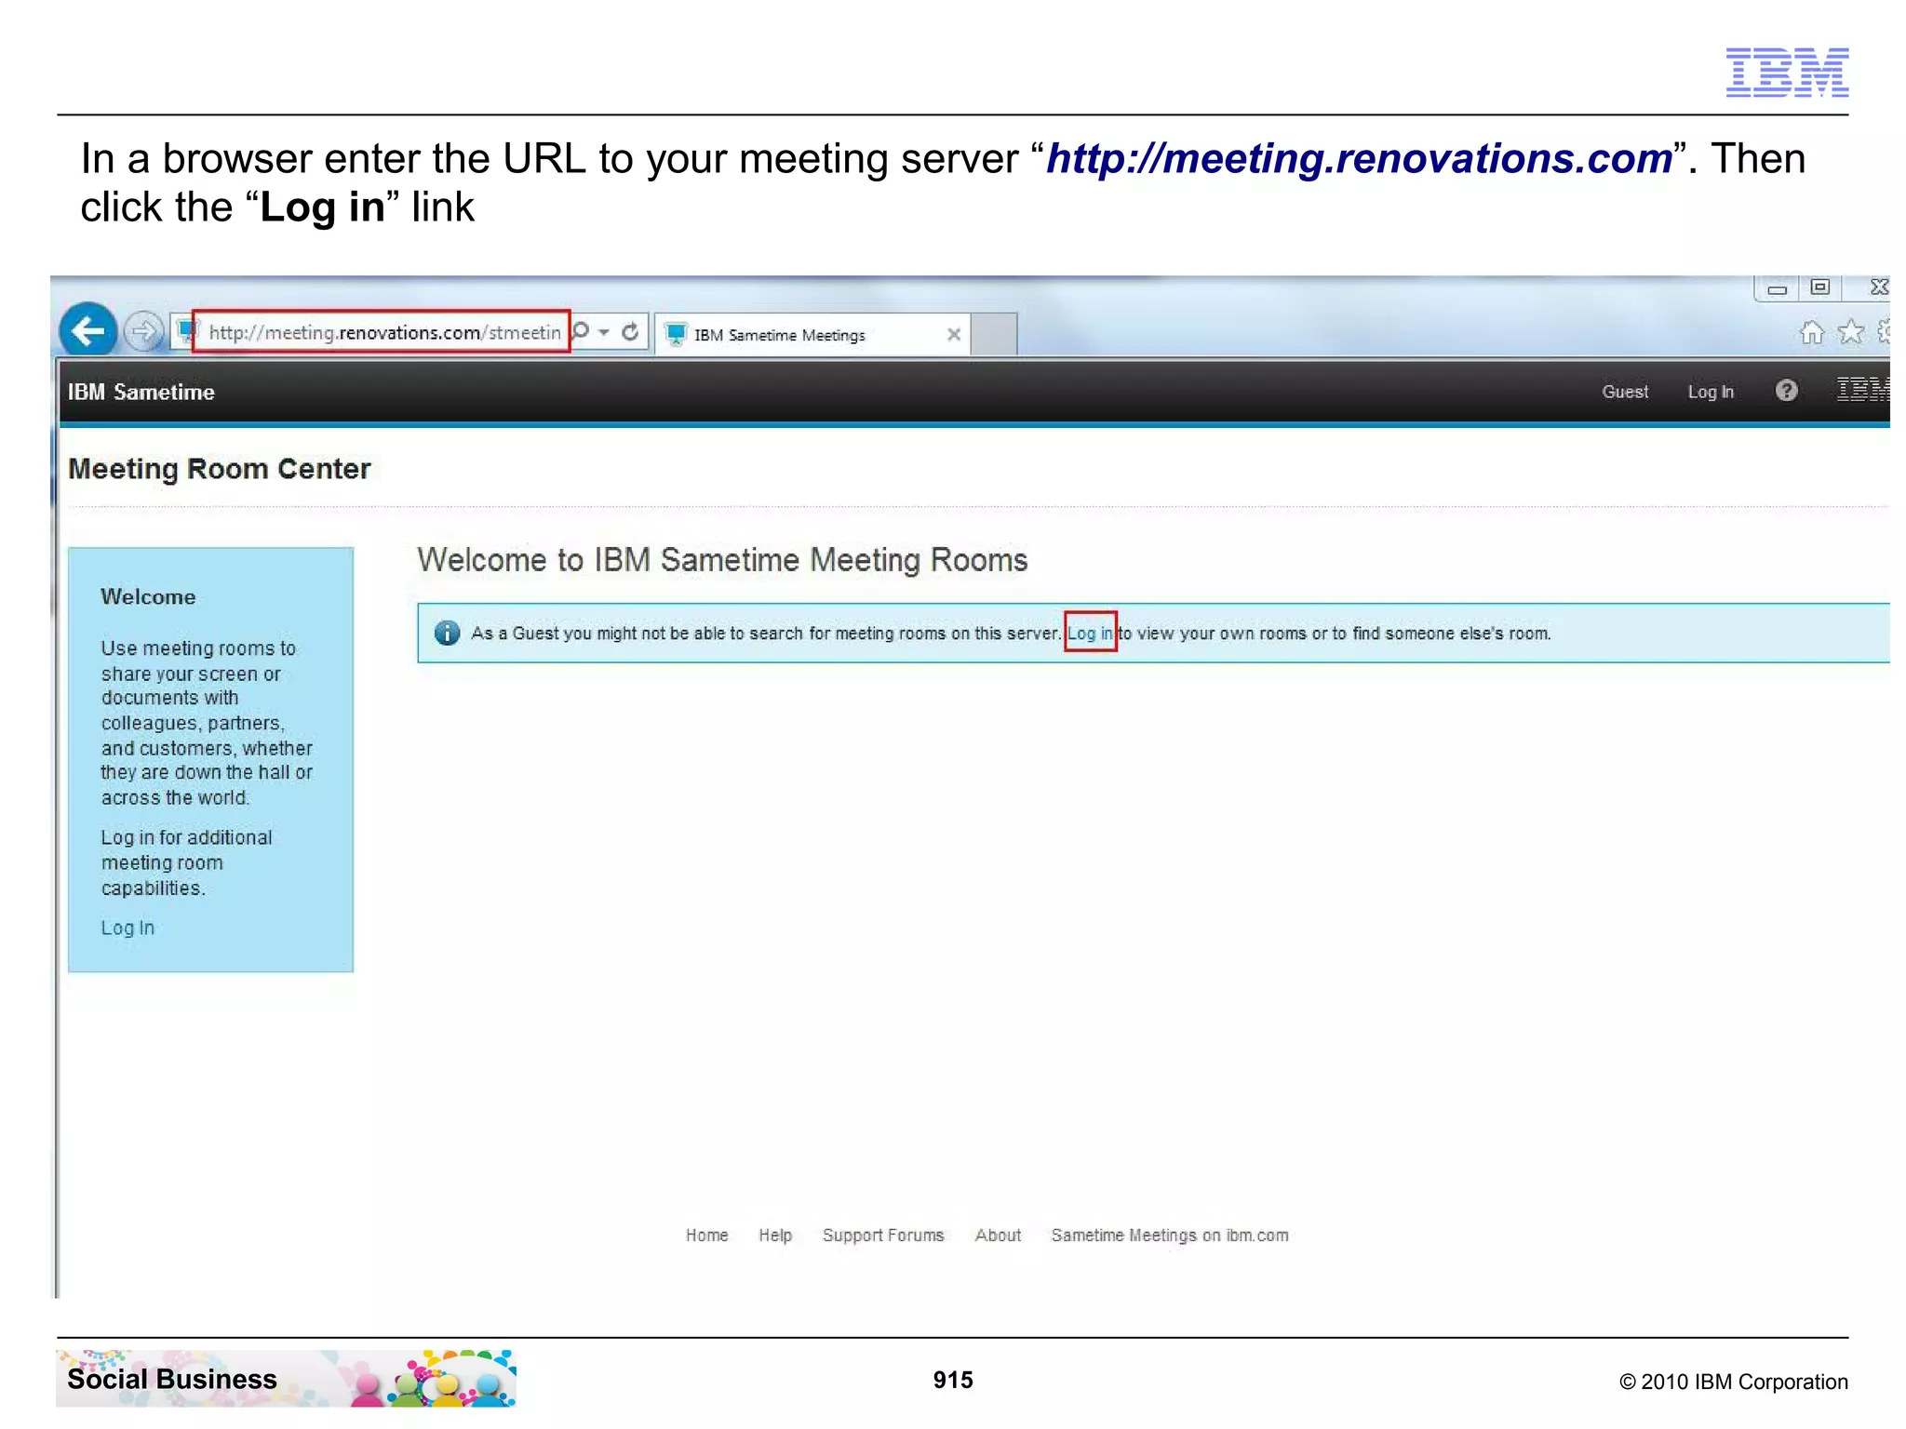Screen dimensions: 1906x1429
Task: Open the address bar dropdown arrow
Action: click(604, 332)
